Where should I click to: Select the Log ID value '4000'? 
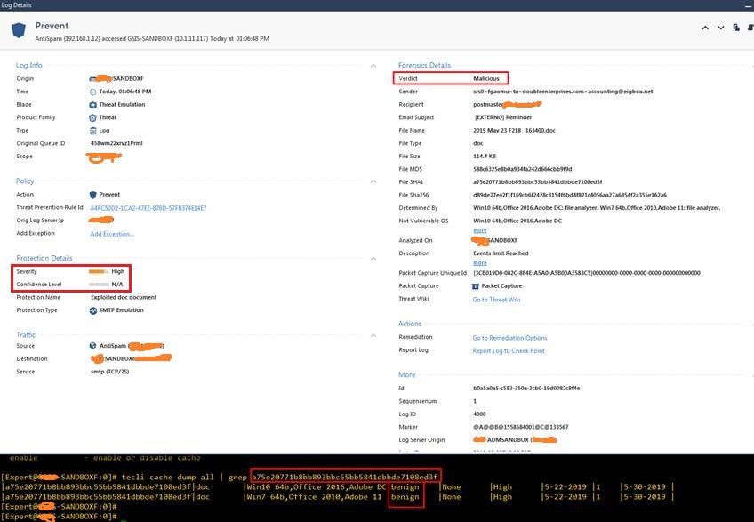[x=479, y=414]
